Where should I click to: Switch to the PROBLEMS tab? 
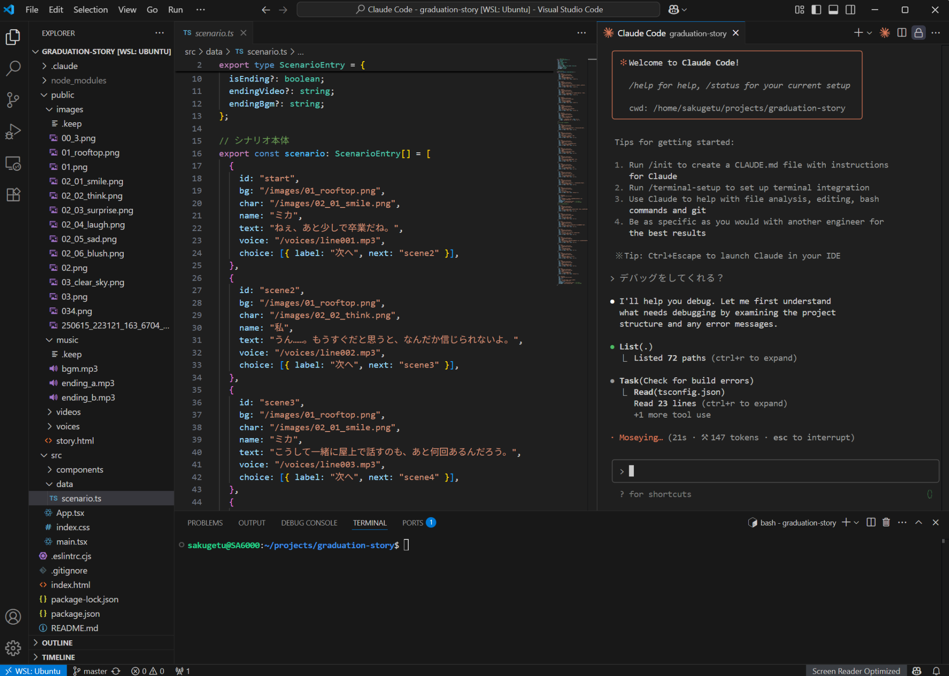click(205, 523)
